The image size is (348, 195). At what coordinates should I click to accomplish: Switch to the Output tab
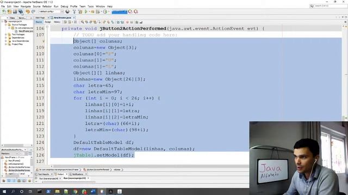[60, 174]
